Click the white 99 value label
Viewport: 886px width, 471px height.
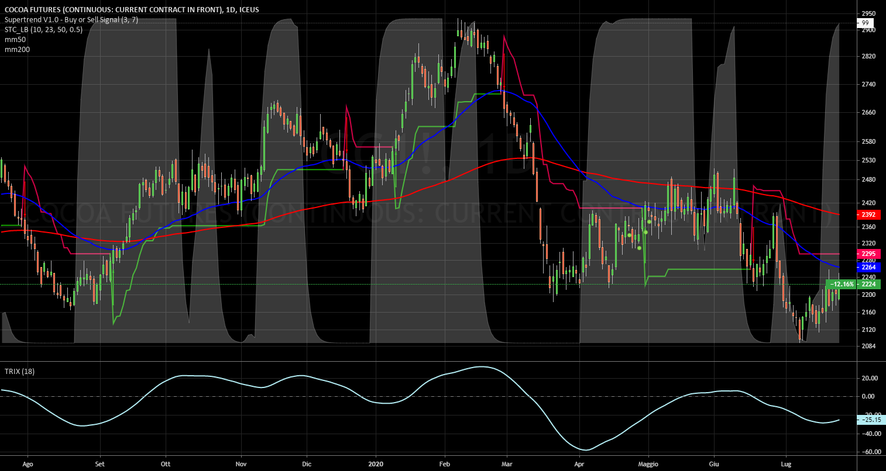865,23
